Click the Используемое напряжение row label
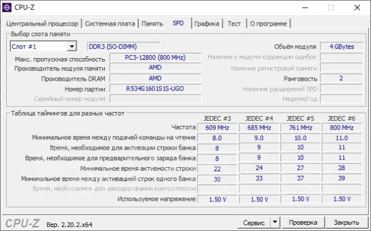Viewport: 371px width, 231px height. coord(157,199)
